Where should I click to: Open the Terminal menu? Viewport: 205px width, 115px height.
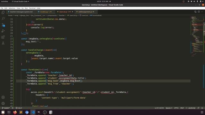point(32,8)
